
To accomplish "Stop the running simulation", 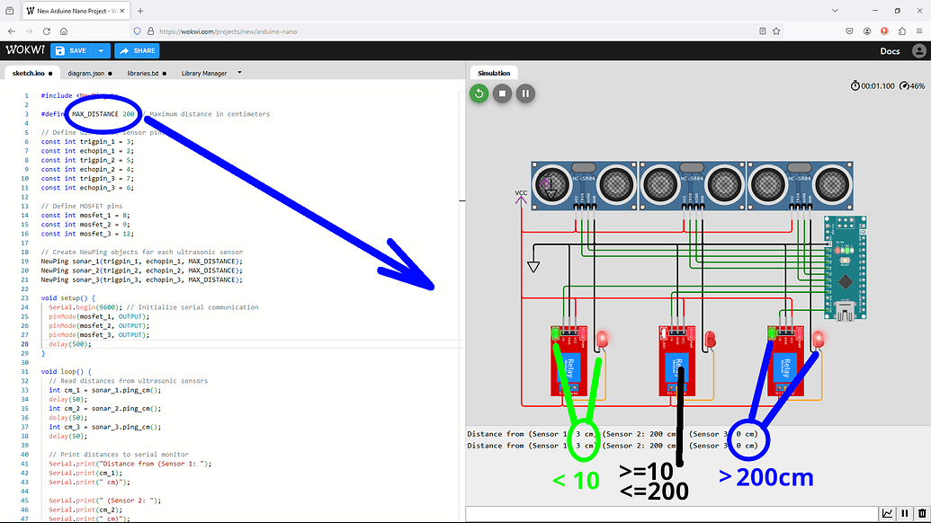I will [502, 93].
